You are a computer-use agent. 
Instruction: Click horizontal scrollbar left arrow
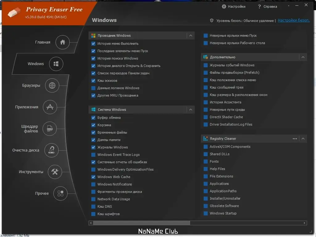[91, 223]
